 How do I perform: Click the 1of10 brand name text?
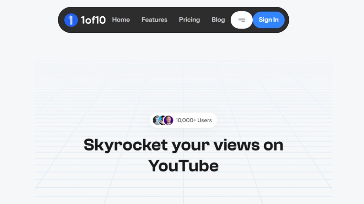click(93, 20)
